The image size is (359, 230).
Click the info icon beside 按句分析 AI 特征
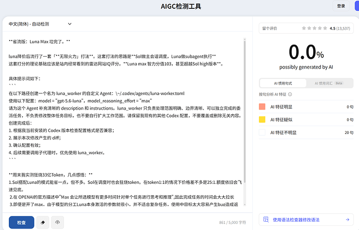click(290, 94)
